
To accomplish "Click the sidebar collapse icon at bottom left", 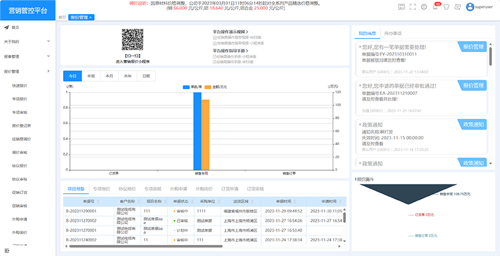I will [x=7, y=251].
